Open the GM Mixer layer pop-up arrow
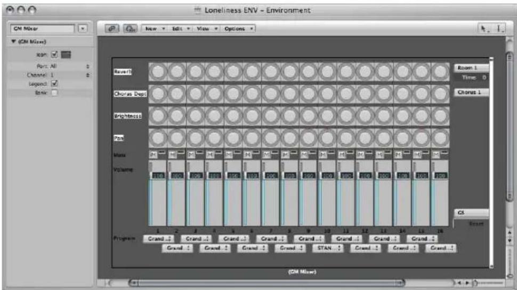The width and height of the screenshot is (517, 290). click(83, 29)
